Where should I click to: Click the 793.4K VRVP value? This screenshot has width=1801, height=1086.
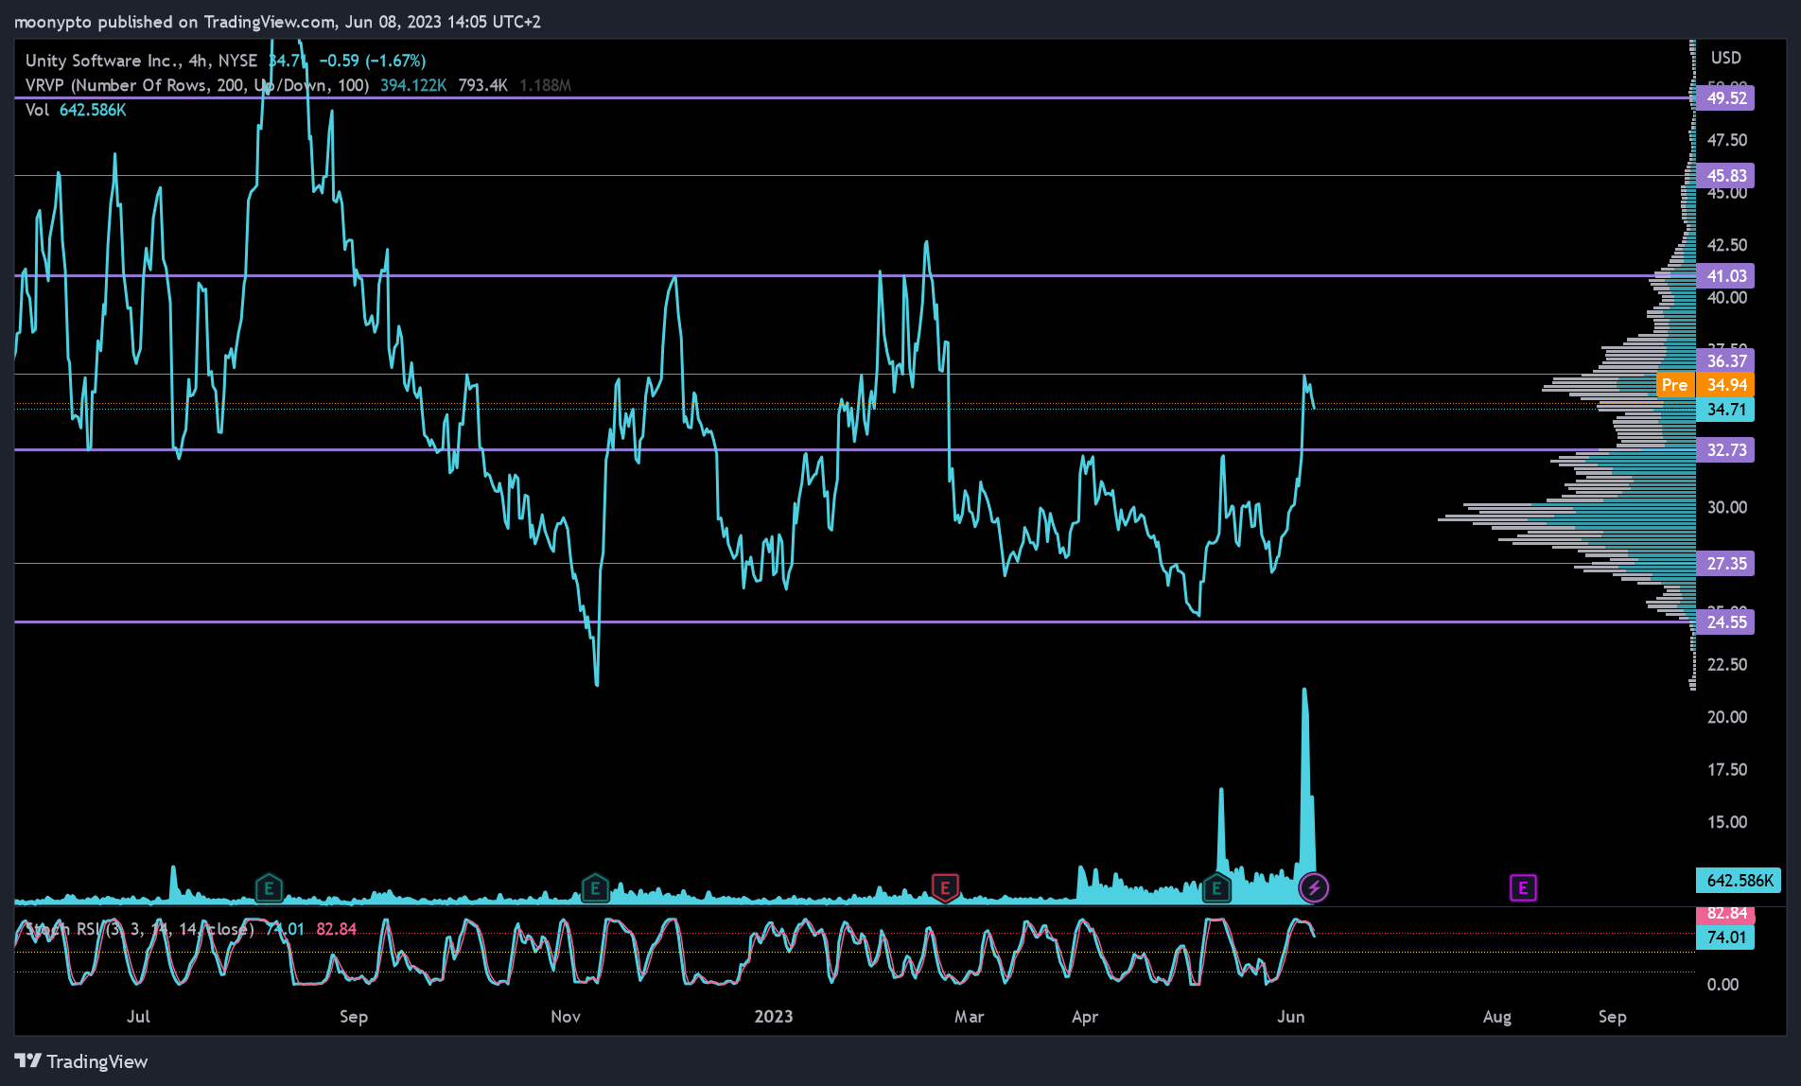point(483,85)
